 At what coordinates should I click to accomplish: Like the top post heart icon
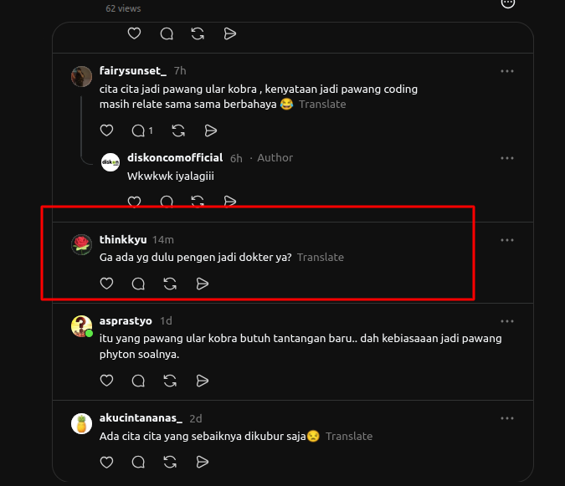click(x=135, y=33)
